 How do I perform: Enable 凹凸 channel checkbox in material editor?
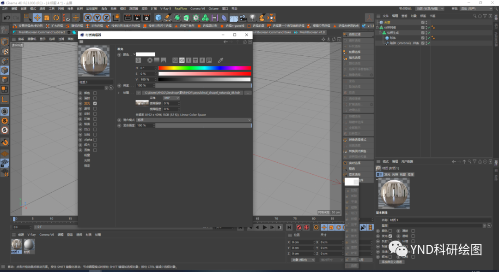point(95,129)
